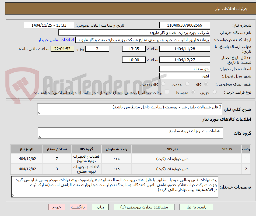Click the پاسخ به نیاز button

[x=196, y=207]
